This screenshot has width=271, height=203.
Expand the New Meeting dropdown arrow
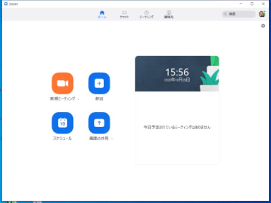[79, 98]
